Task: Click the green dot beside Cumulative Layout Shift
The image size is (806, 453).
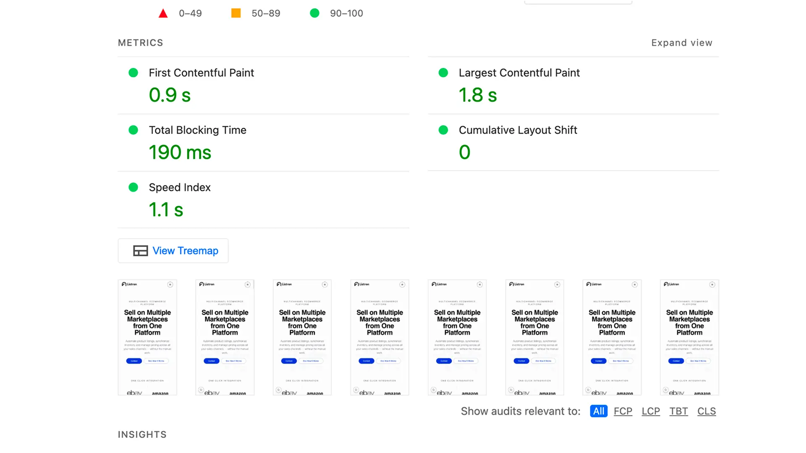Action: point(443,130)
